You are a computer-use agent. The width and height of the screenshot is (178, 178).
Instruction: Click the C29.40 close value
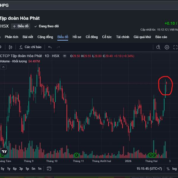tap(108, 56)
